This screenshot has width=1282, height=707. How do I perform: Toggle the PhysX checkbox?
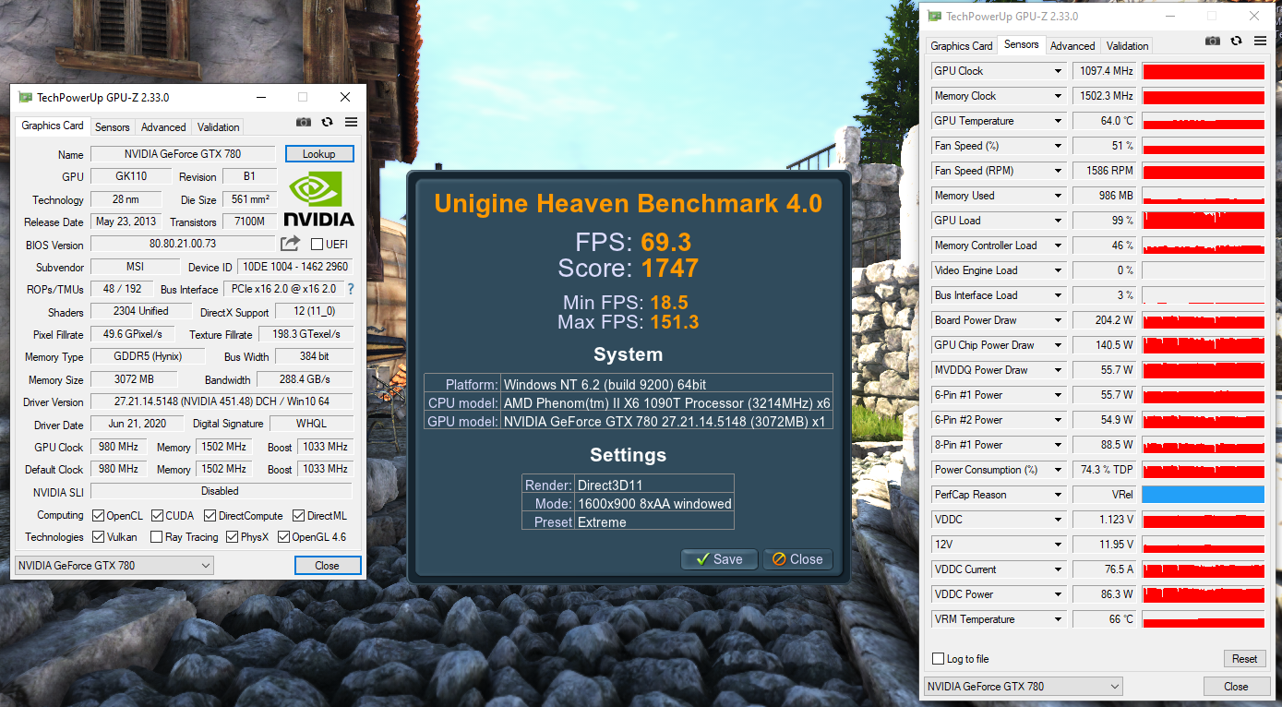[233, 537]
